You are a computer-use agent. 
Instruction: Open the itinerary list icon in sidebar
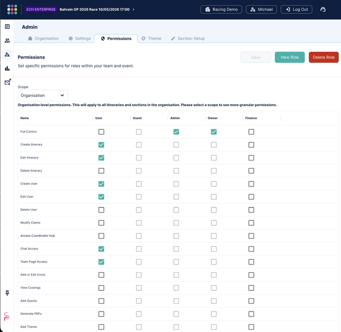(7, 27)
